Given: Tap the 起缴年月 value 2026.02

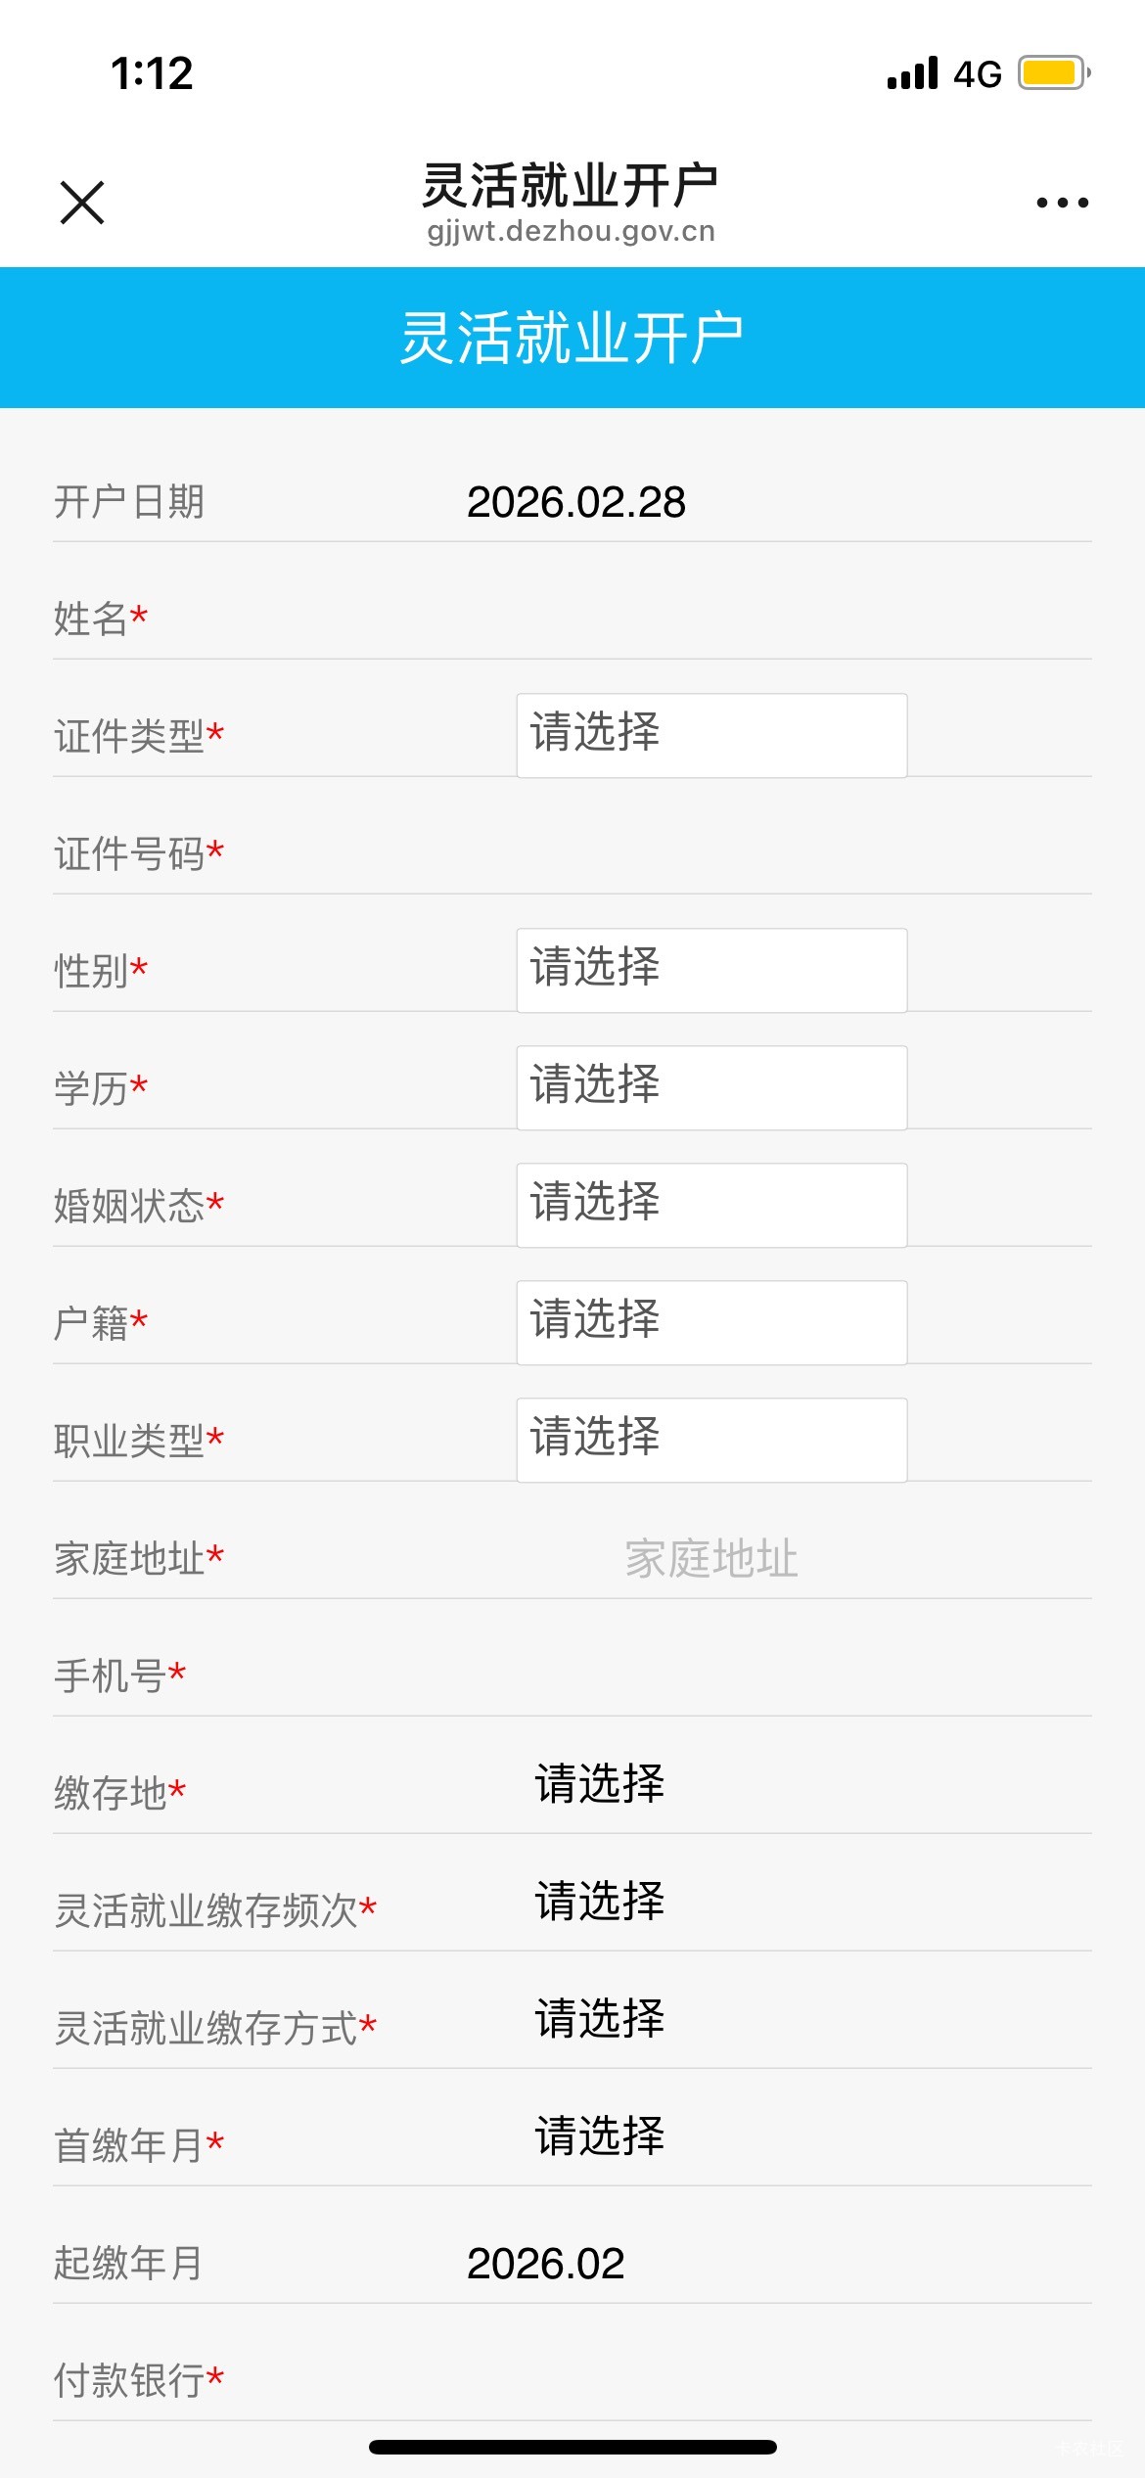Looking at the screenshot, I should [x=546, y=2264].
